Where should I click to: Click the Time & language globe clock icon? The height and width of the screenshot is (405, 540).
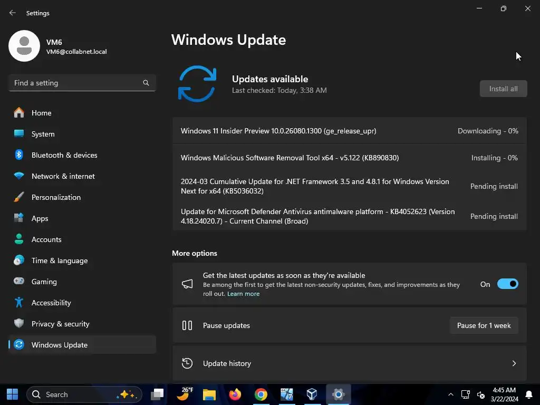coord(19,261)
